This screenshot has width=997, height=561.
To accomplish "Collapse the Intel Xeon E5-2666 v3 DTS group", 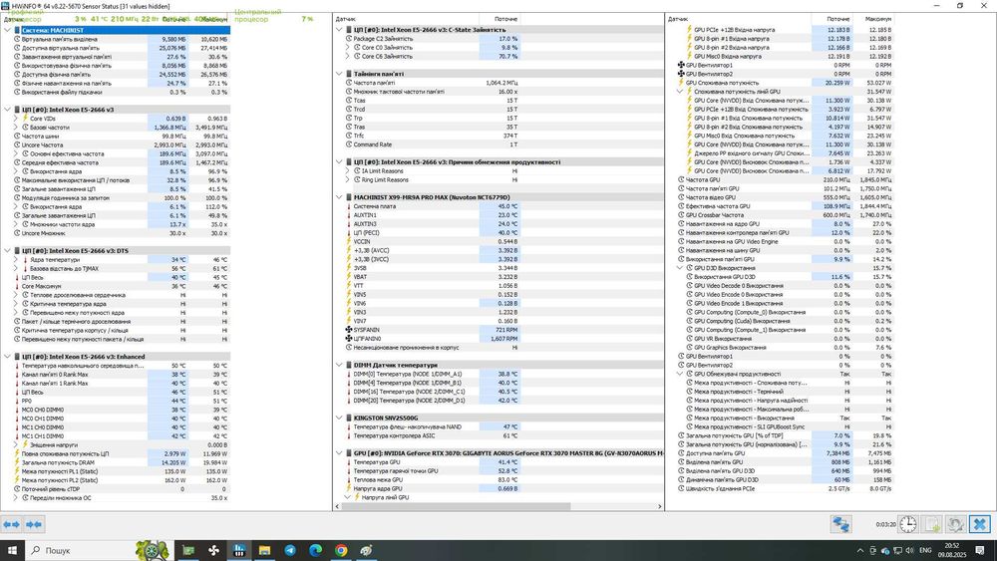I will 8,251.
